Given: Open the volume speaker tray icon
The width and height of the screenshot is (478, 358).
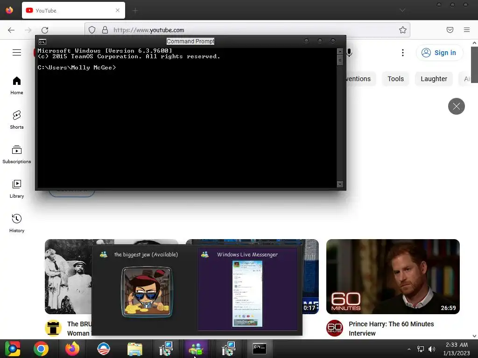Looking at the screenshot, I should [432, 349].
